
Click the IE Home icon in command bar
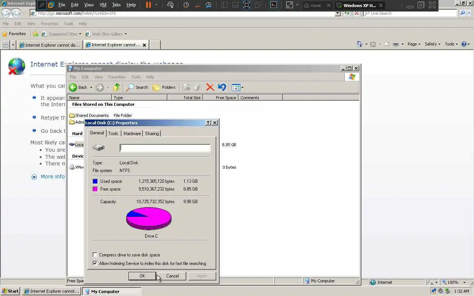(x=359, y=44)
